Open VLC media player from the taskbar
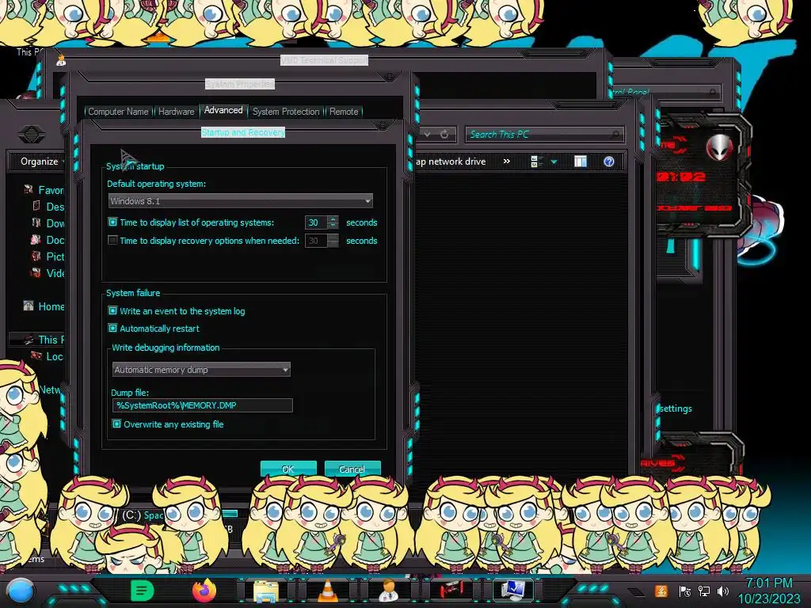This screenshot has width=811, height=608. [x=327, y=591]
